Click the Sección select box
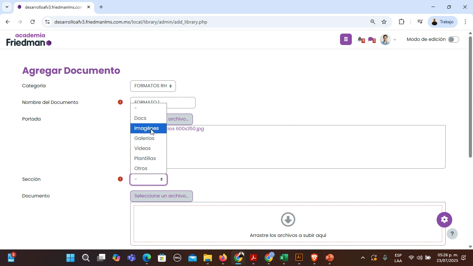The image size is (473, 266). [x=149, y=179]
